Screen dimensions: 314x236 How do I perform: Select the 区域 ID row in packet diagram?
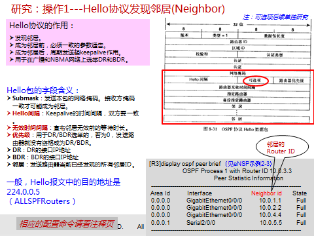238,48
